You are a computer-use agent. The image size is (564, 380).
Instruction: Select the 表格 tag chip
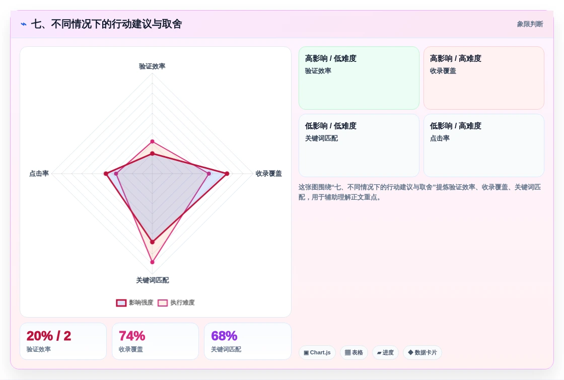(354, 353)
